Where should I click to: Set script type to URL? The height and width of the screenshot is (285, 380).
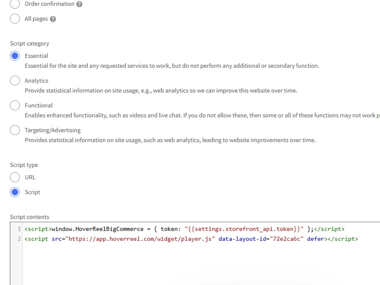click(x=15, y=177)
